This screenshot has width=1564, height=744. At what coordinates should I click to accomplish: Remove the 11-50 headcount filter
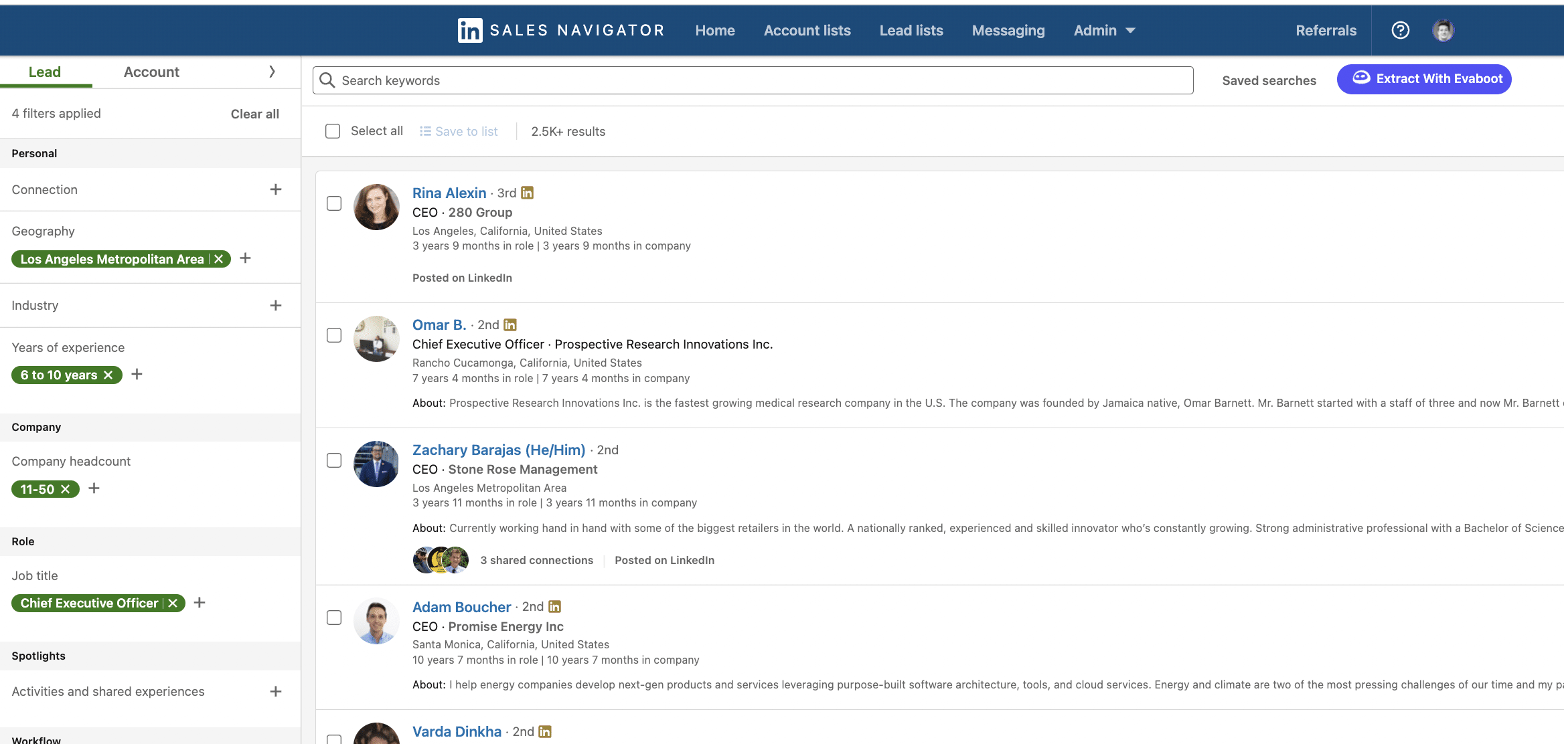(x=66, y=489)
